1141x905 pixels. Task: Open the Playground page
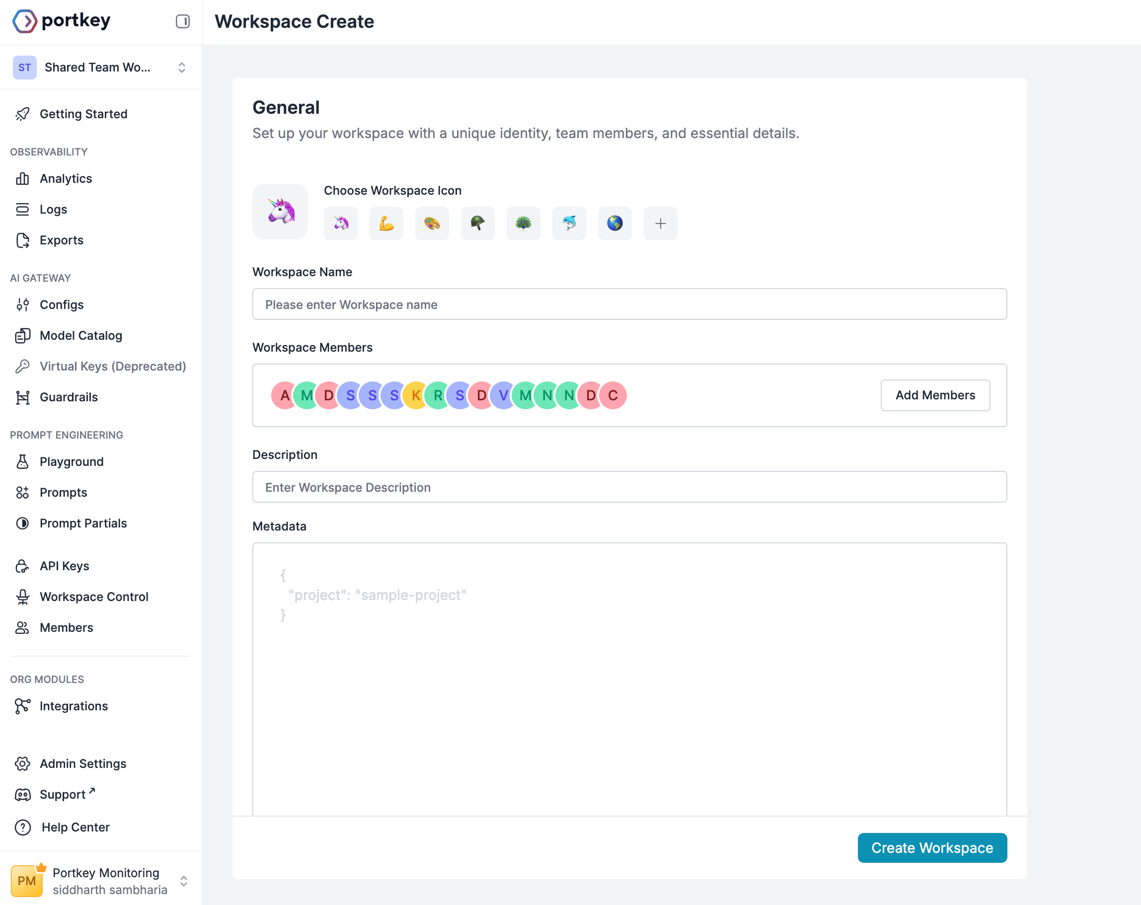[x=72, y=461]
